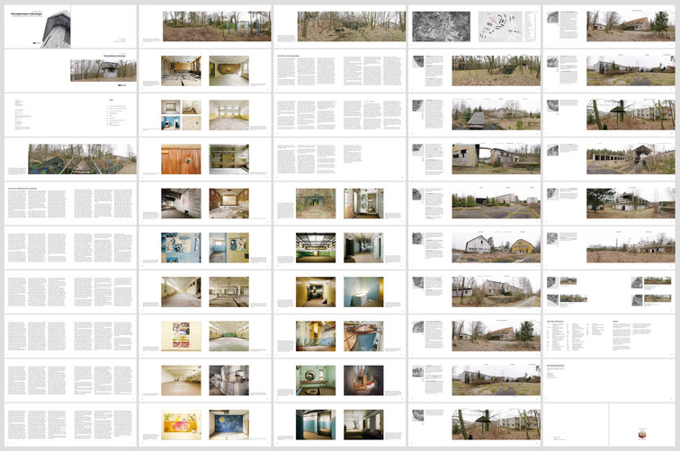
Task: Open the table of contents spread
Action: [69, 114]
